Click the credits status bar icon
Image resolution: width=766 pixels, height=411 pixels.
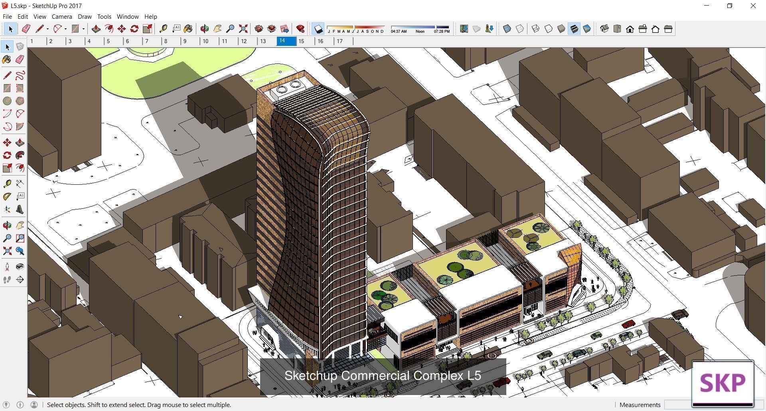coord(20,405)
